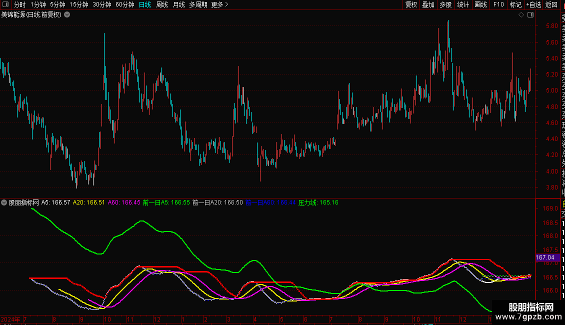This screenshot has height=325, width=565.
Task: Click the 标记 mark button
Action: pos(515,4)
